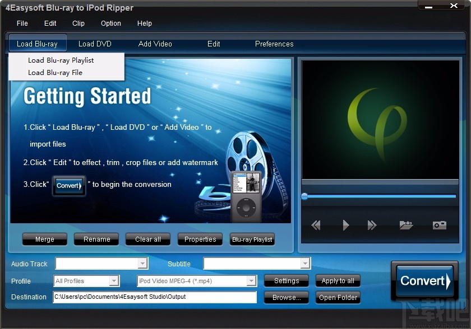The height and width of the screenshot is (329, 471).
Task: Select Load DVD on the toolbar
Action: coord(95,44)
